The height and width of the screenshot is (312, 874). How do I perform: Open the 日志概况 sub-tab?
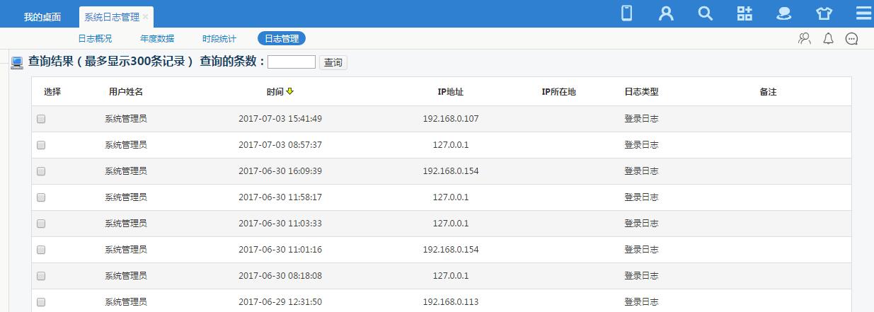coord(95,39)
